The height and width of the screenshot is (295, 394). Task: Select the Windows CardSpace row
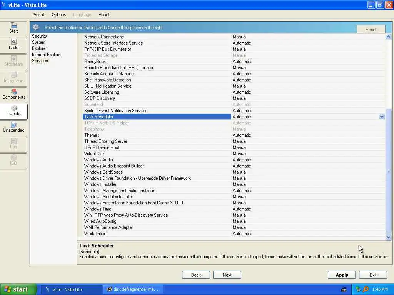pyautogui.click(x=234, y=172)
